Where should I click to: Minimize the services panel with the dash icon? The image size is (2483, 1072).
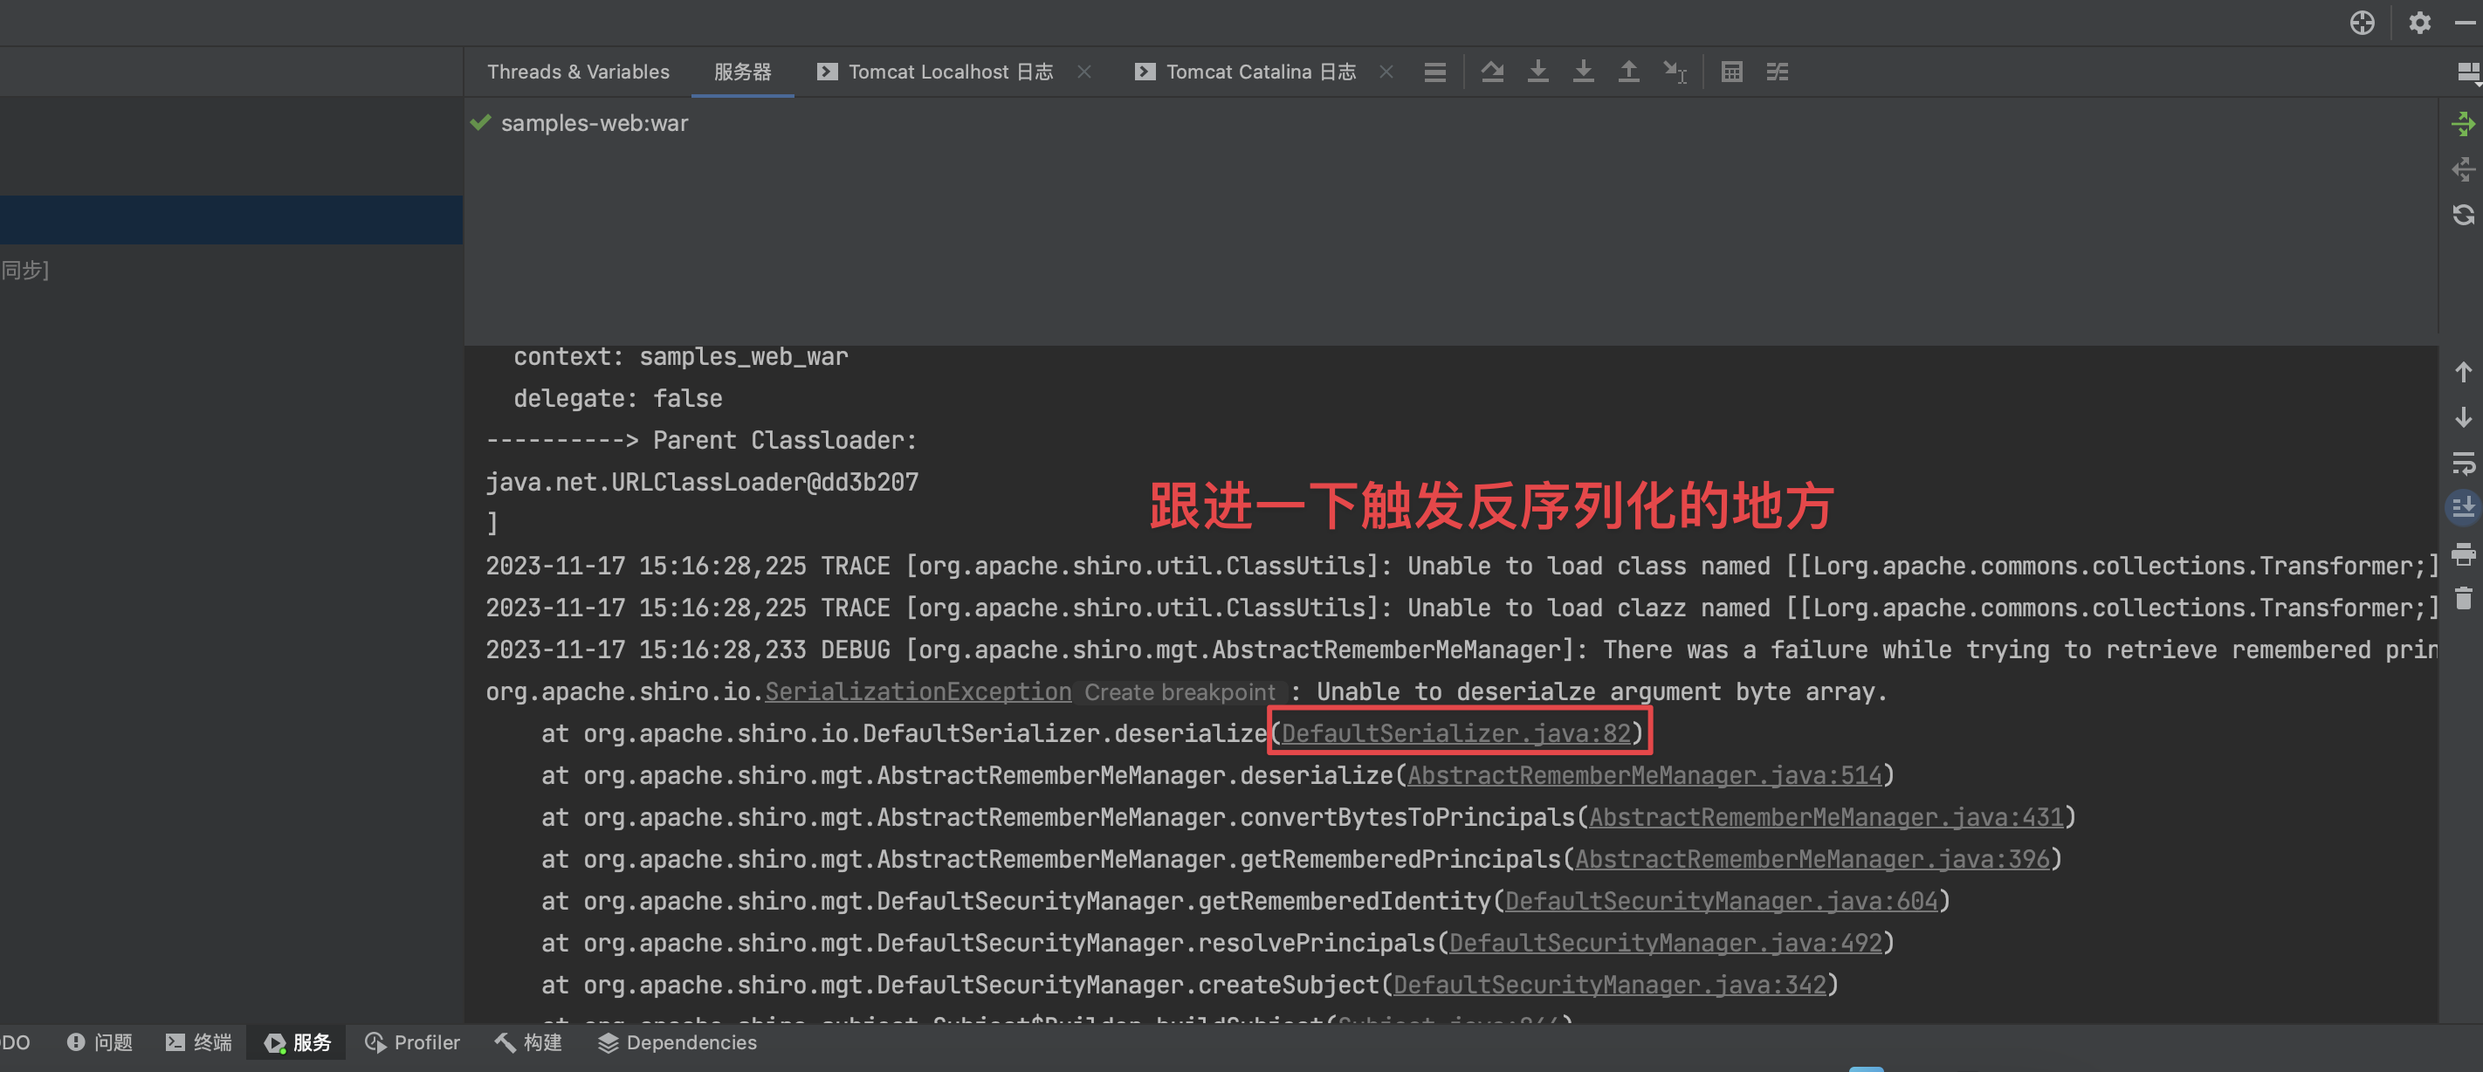(x=2465, y=24)
